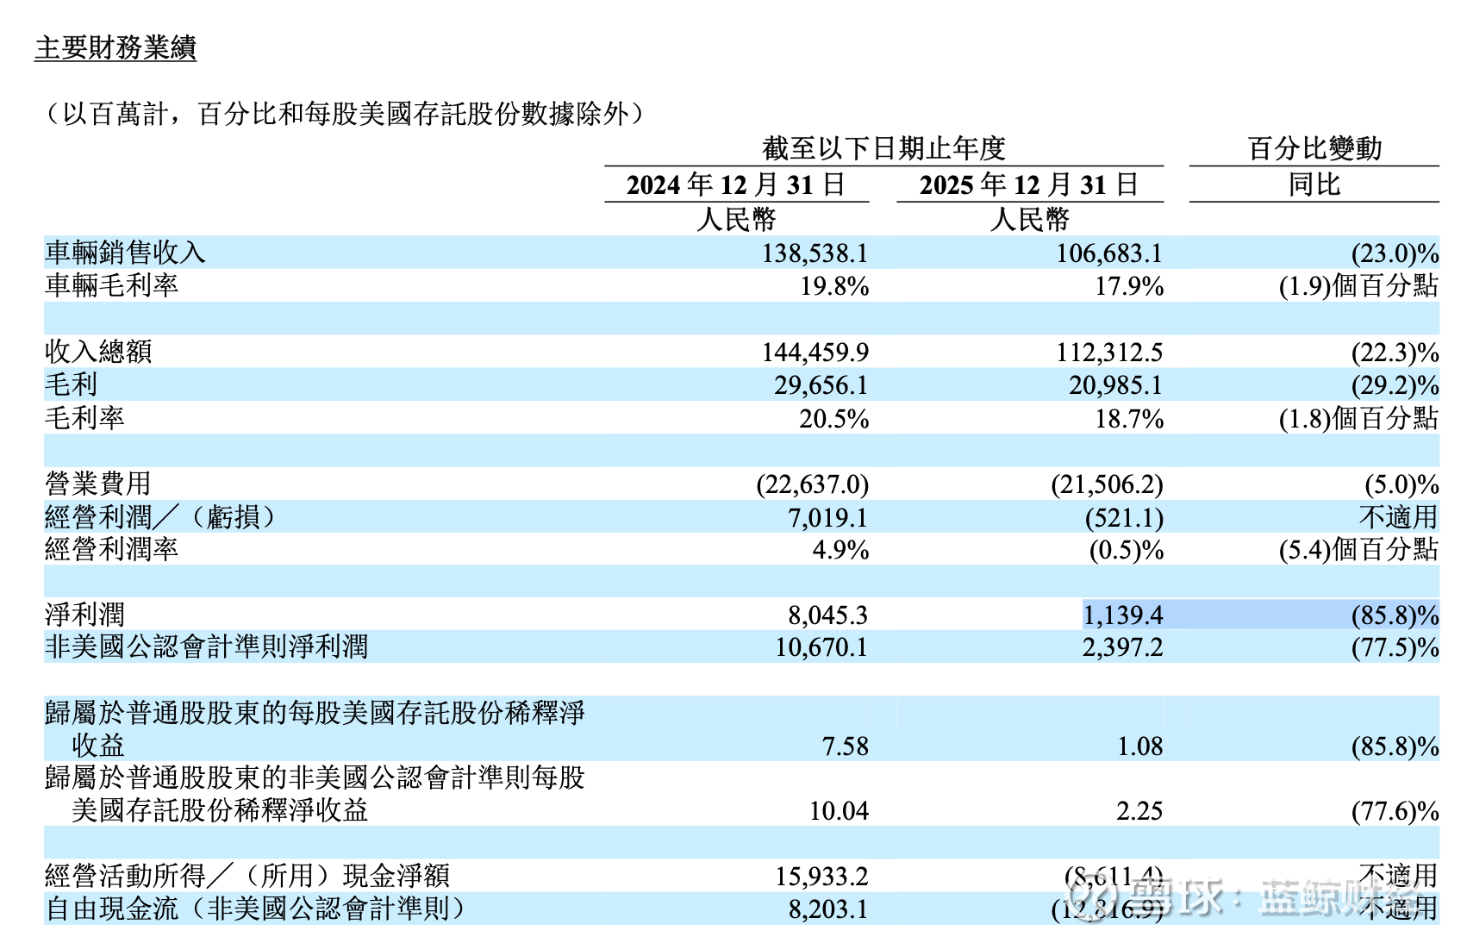The width and height of the screenshot is (1467, 943).
Task: Click 人民幣 under the 2024 column
Action: click(x=736, y=219)
